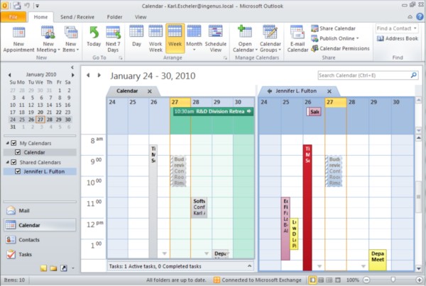Go forward to the next week
426x286 pixels.
click(99, 75)
